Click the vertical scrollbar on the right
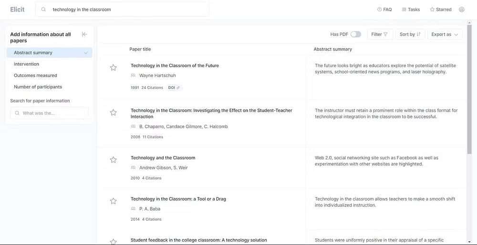The width and height of the screenshot is (477, 245). tap(469, 95)
